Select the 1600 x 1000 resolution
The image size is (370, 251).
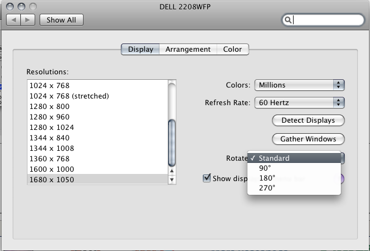(x=97, y=169)
